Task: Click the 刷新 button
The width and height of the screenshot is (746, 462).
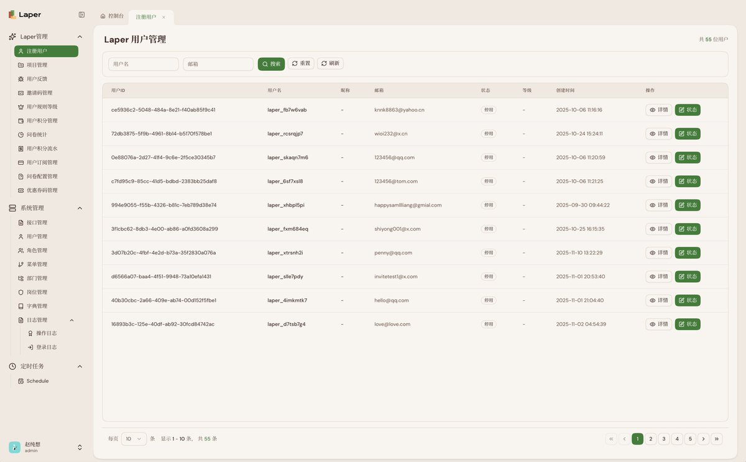Action: [x=330, y=63]
